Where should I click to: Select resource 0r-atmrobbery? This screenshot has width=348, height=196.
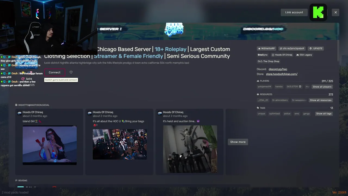[x=280, y=100]
